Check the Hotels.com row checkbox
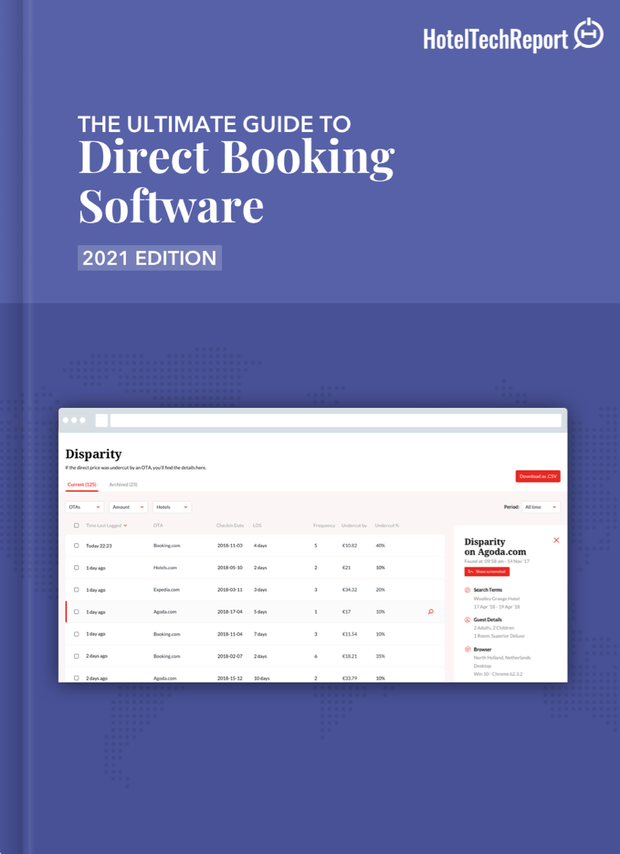 [x=77, y=567]
